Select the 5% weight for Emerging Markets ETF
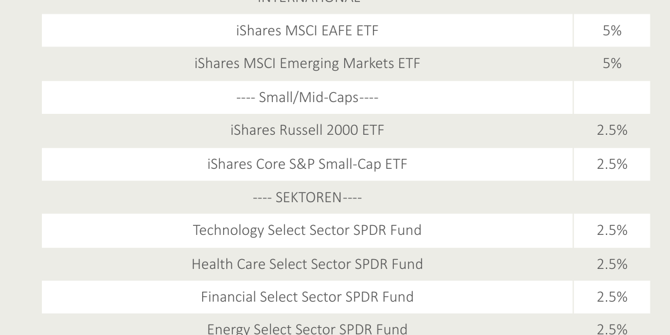This screenshot has height=335, width=670. pos(612,63)
